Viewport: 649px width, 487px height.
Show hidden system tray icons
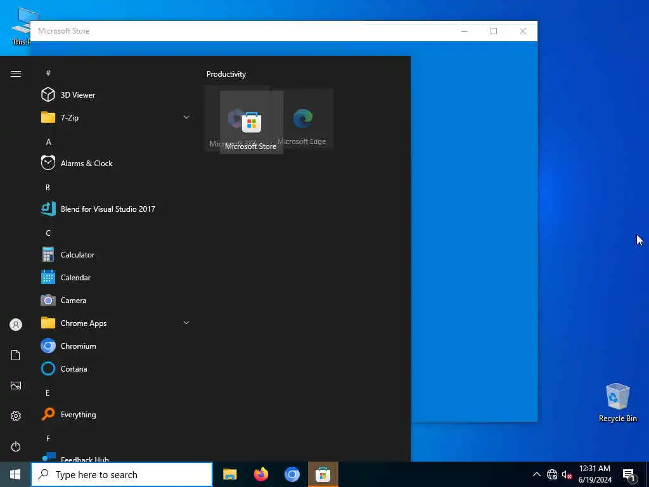click(x=536, y=474)
